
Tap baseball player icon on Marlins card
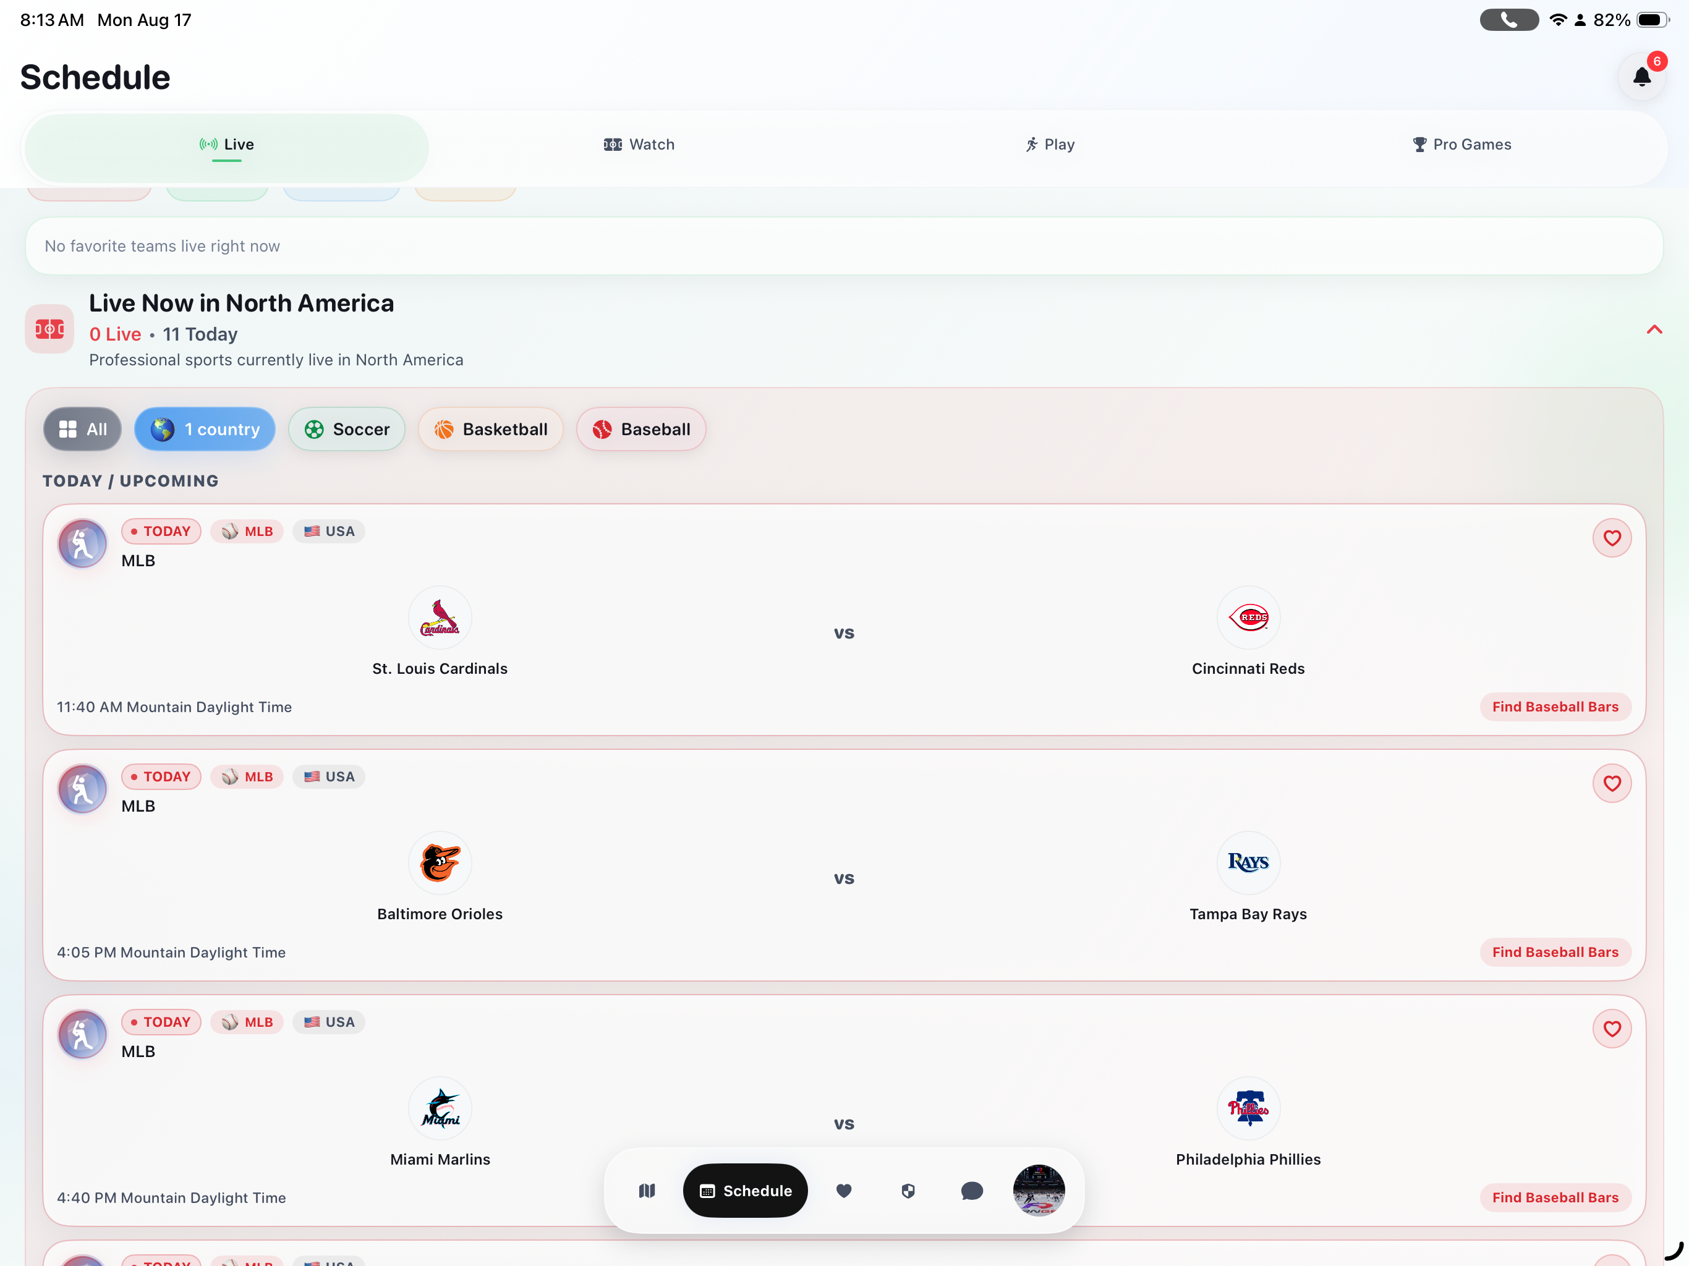point(82,1034)
